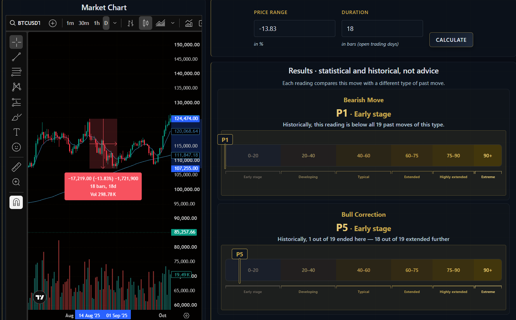The image size is (516, 320).
Task: Activate the zoom in tool
Action: pyautogui.click(x=16, y=182)
